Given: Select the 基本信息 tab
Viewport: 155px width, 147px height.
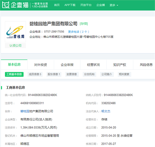Looking at the screenshot, I should coord(14,65).
